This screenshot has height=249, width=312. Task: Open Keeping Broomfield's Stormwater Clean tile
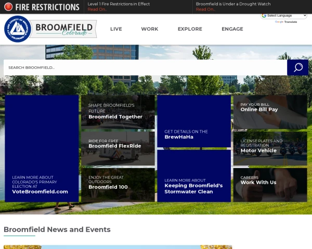[194, 176]
